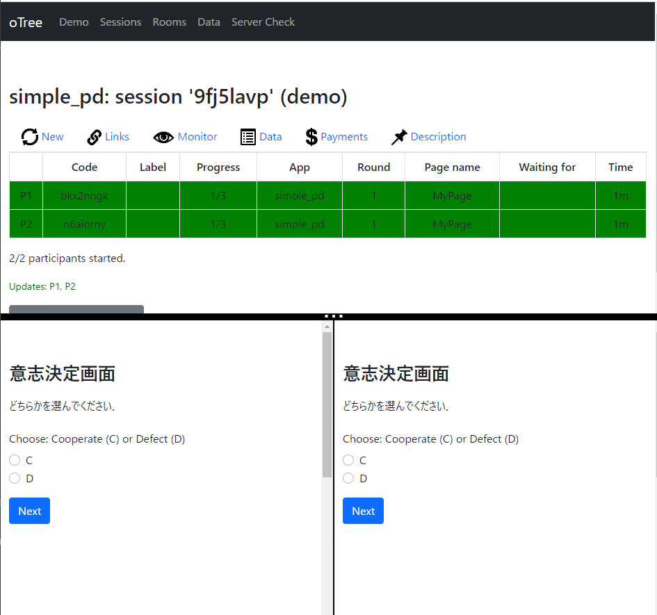Switch to the Monitor tab
Image resolution: width=657 pixels, height=615 pixels.
click(197, 137)
